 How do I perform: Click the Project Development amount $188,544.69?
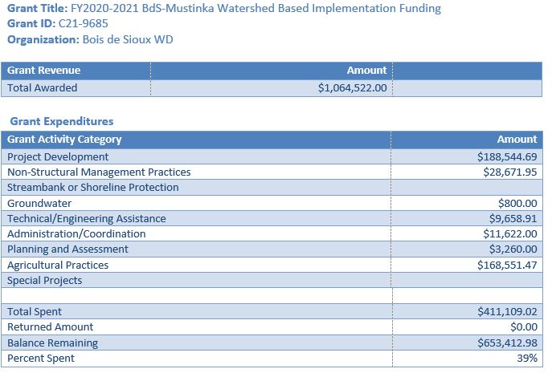pyautogui.click(x=506, y=156)
